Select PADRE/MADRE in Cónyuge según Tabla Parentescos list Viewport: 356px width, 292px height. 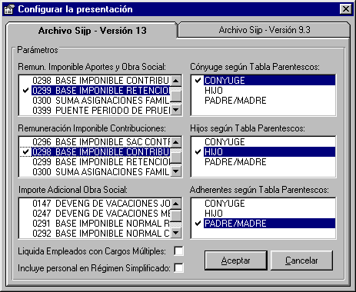[264, 101]
